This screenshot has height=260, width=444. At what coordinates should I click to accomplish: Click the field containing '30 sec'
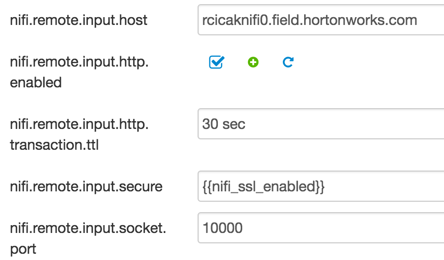pyautogui.click(x=320, y=124)
